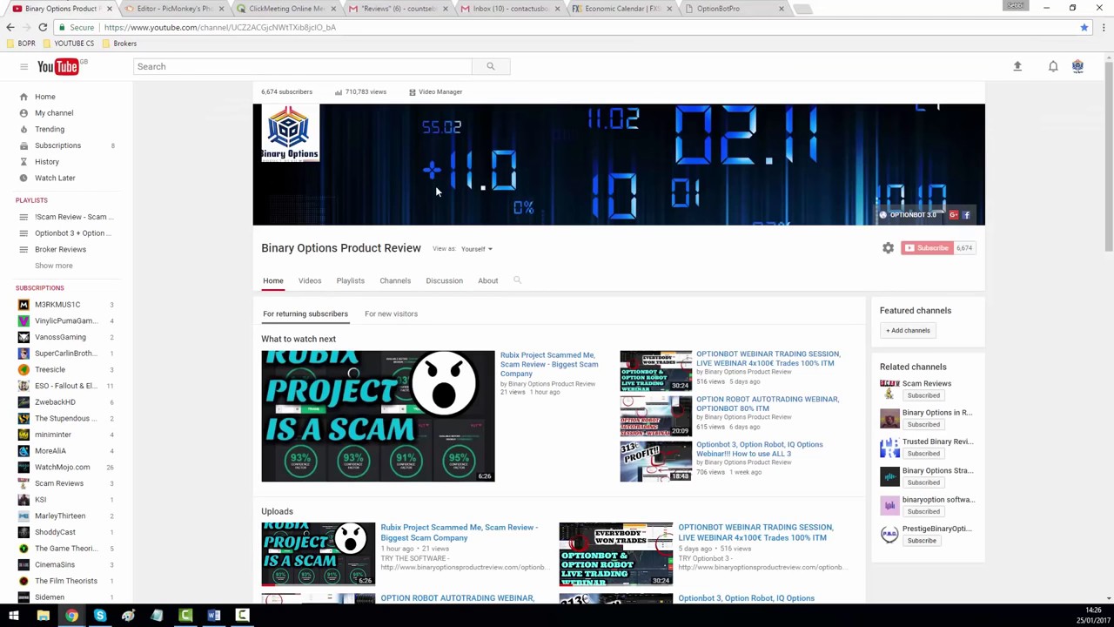Image resolution: width=1114 pixels, height=627 pixels.
Task: Reload the page in Chrome
Action: coord(43,27)
